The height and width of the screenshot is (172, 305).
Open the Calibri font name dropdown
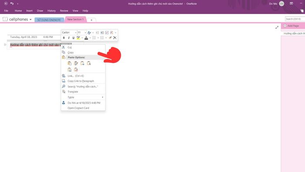(69, 33)
